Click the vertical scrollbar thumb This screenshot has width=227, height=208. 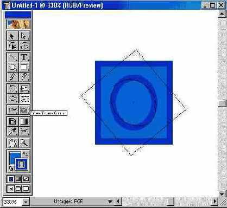tap(222, 103)
